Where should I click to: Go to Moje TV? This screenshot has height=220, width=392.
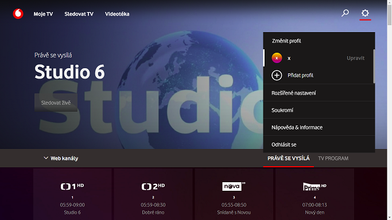(43, 14)
